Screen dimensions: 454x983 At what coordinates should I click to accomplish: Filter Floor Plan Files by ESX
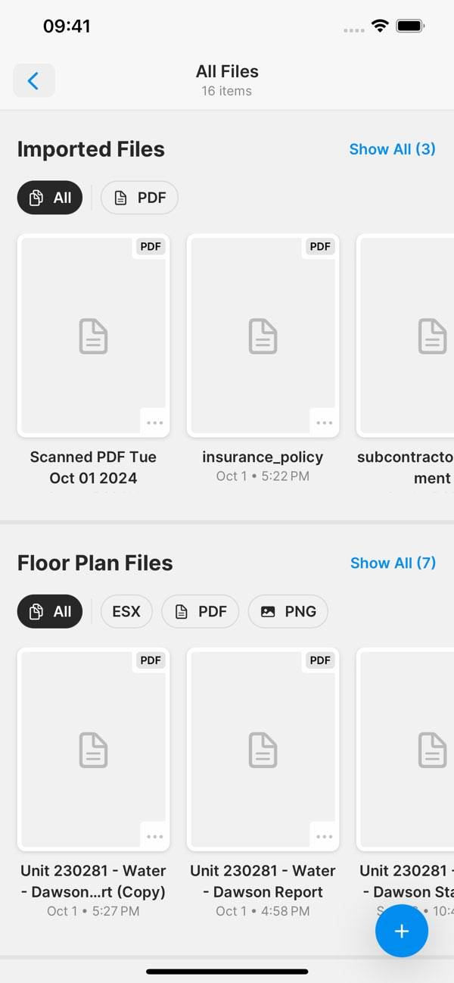click(126, 611)
